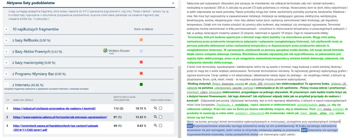Click magnifier icon for esbud.pl source

coord(155,108)
